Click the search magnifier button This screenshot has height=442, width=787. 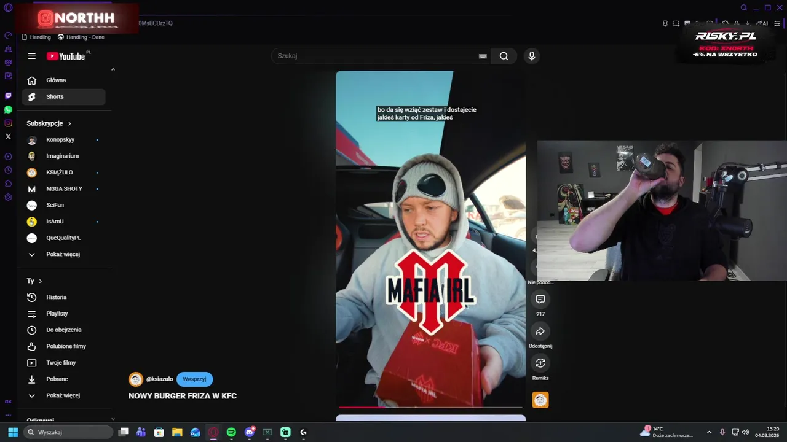(x=504, y=56)
